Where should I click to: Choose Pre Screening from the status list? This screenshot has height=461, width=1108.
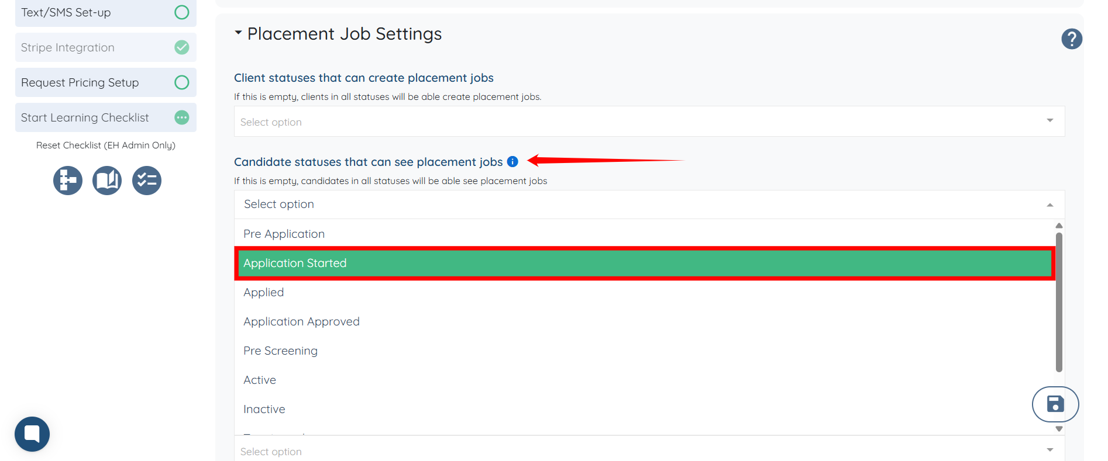[281, 351]
